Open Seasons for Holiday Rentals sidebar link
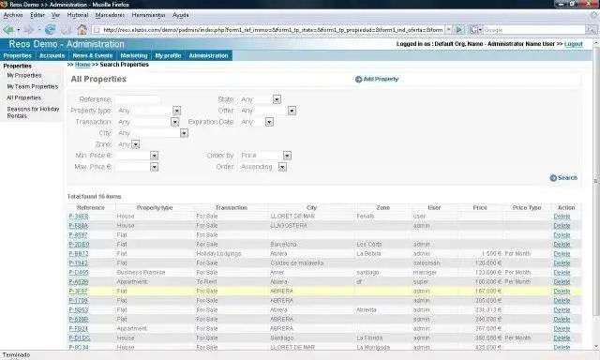 (x=33, y=112)
